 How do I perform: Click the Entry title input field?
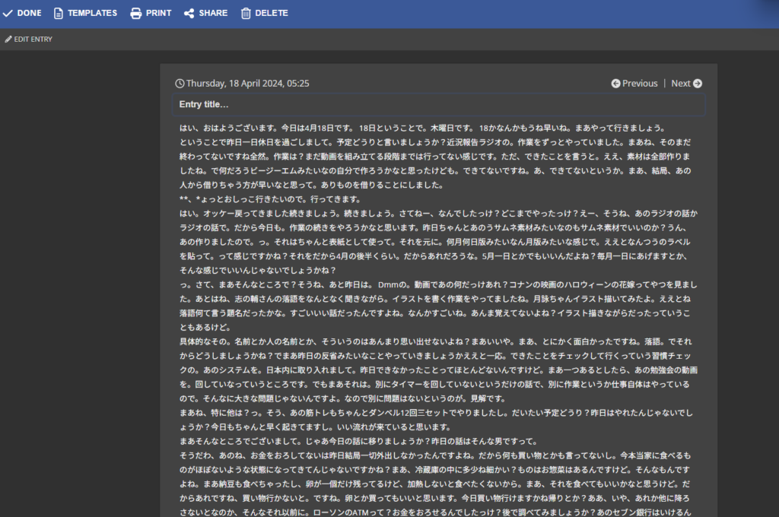(438, 104)
